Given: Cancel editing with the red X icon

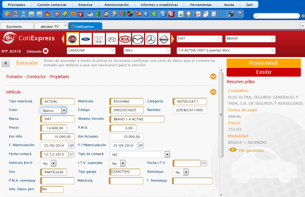Looking at the screenshot, I should click(46, 51).
